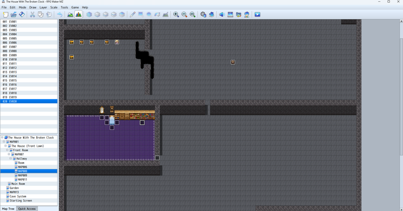
Task: Open the Database gear icon
Action: (203, 15)
